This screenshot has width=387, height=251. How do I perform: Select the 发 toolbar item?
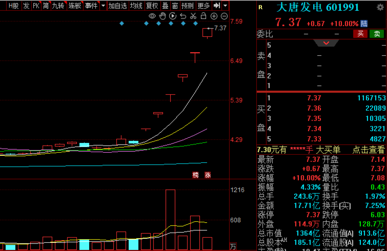pos(26,5)
